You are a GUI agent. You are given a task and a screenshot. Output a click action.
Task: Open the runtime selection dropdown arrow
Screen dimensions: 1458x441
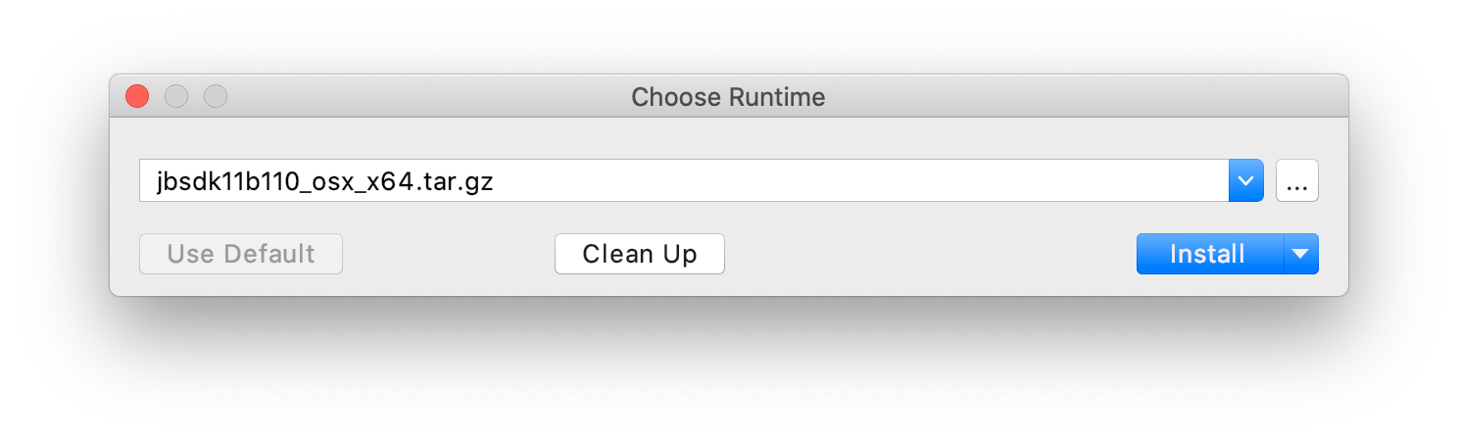pyautogui.click(x=1245, y=180)
